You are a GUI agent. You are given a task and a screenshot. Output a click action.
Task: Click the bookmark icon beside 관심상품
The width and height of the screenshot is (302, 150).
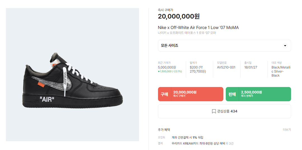[x=214, y=111]
